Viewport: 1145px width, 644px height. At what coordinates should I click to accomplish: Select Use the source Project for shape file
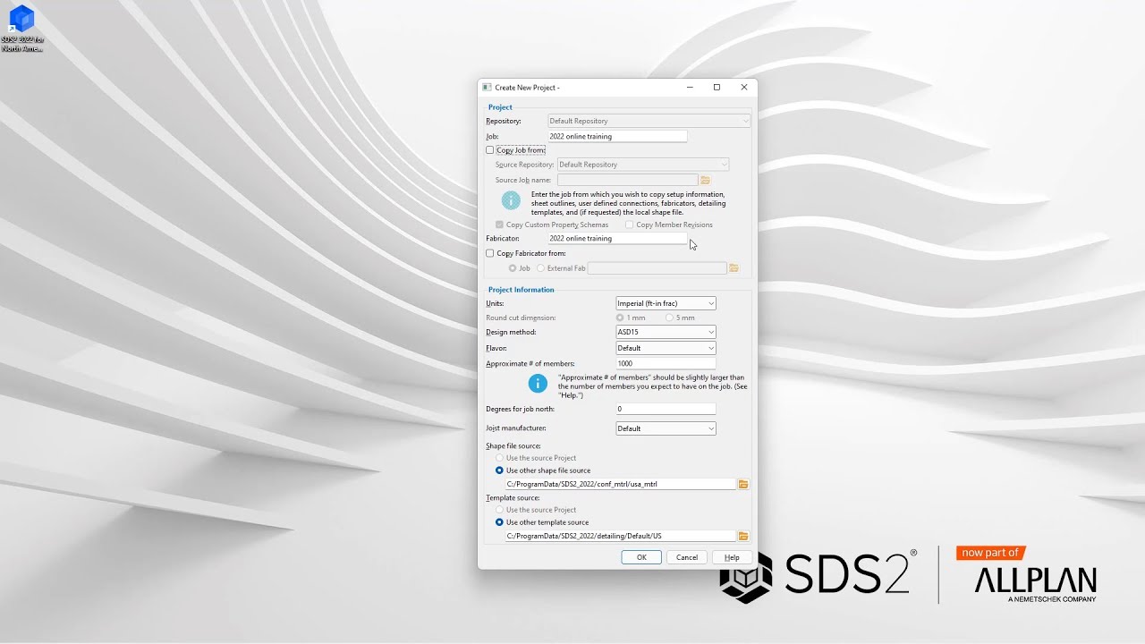pyautogui.click(x=499, y=458)
